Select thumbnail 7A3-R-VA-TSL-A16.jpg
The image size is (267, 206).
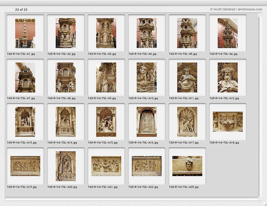click(147, 122)
